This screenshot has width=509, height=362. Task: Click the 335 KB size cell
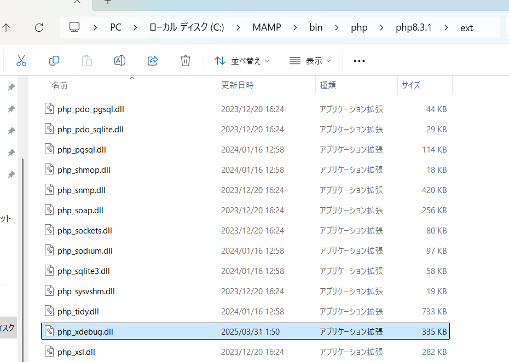pyautogui.click(x=435, y=331)
